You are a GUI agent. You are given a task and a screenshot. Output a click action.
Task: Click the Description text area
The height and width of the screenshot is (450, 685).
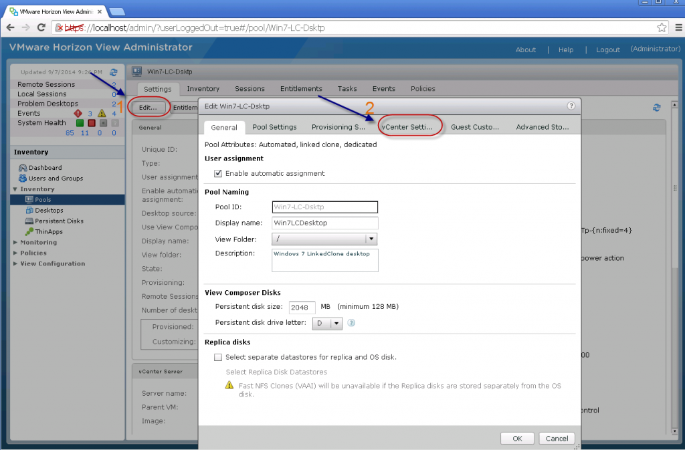tap(325, 260)
